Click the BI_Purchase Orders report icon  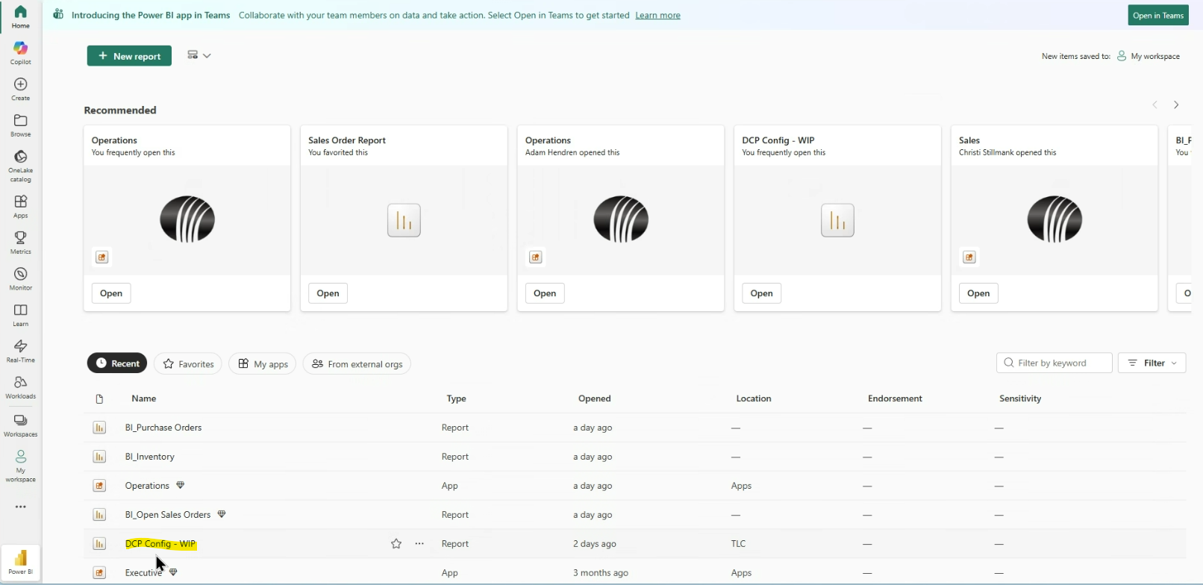coord(99,428)
